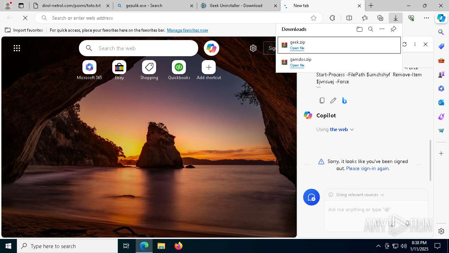Viewport: 449px width, 253px height.
Task: Launch Firefox from taskbar
Action: click(x=179, y=246)
